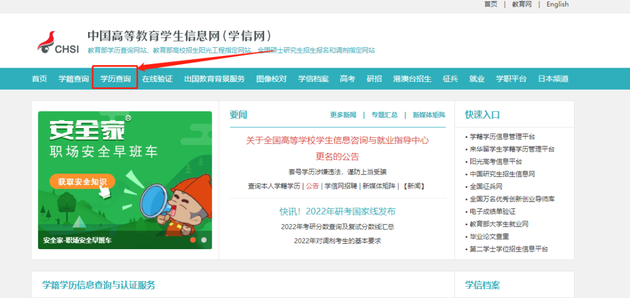
Task: Click the site title 中国高等教育学生信息网
Action: 179,36
